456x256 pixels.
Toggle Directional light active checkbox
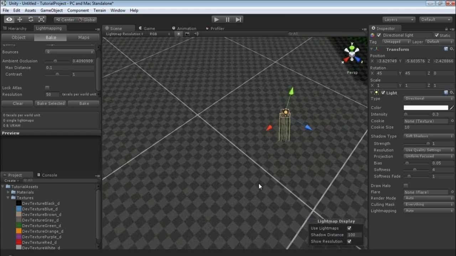click(379, 35)
